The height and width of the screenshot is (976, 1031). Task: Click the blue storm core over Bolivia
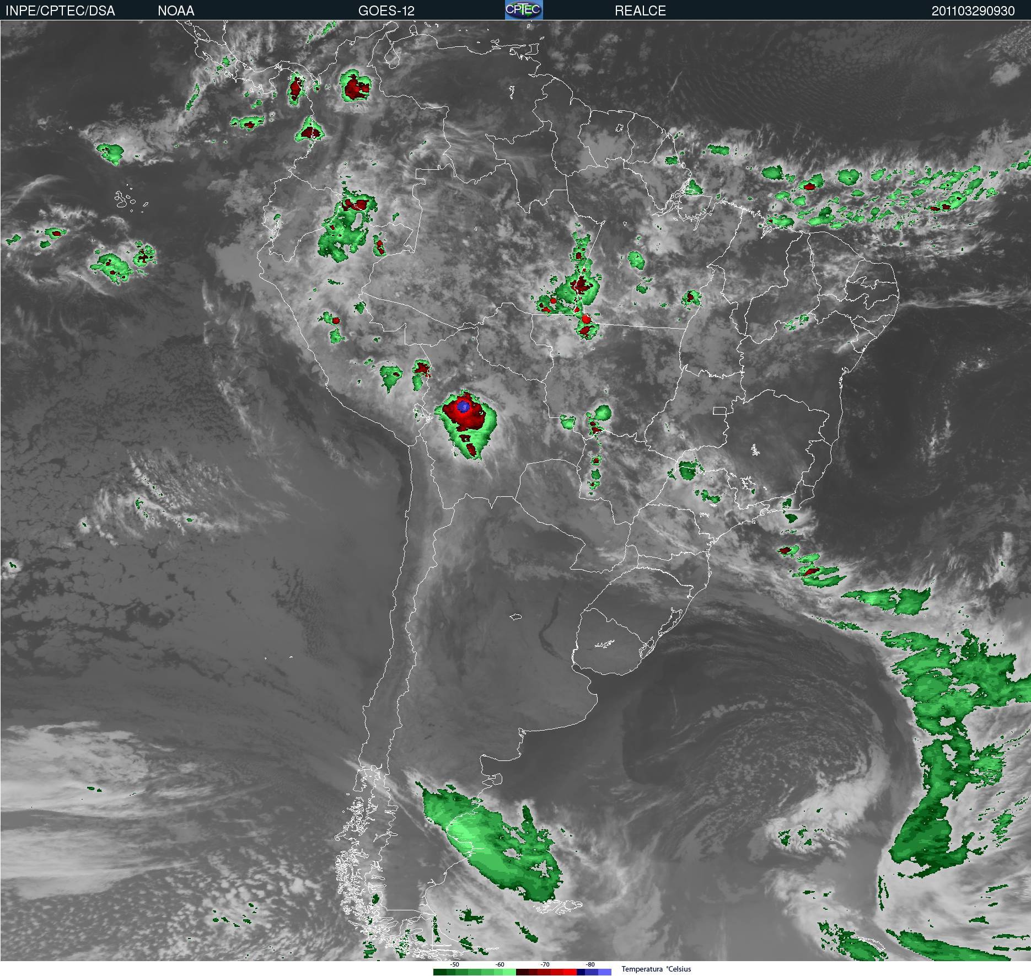(x=464, y=407)
